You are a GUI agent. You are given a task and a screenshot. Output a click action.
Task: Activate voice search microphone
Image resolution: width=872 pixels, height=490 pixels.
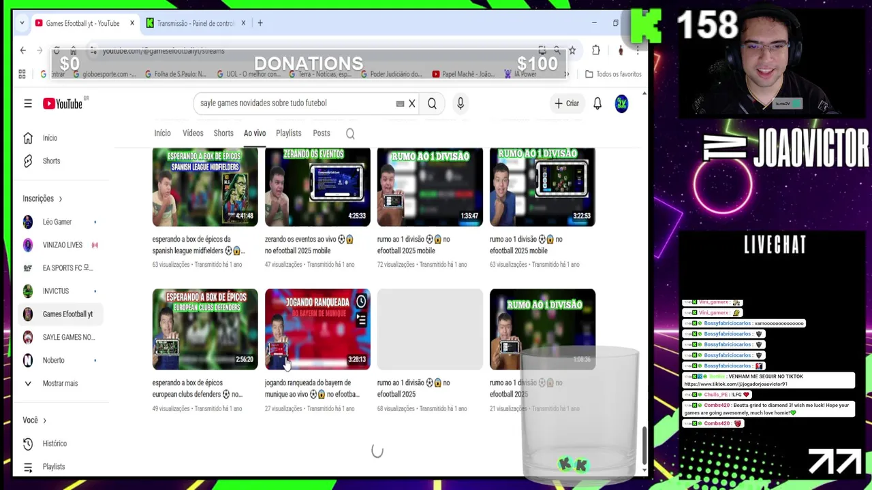[x=461, y=103]
